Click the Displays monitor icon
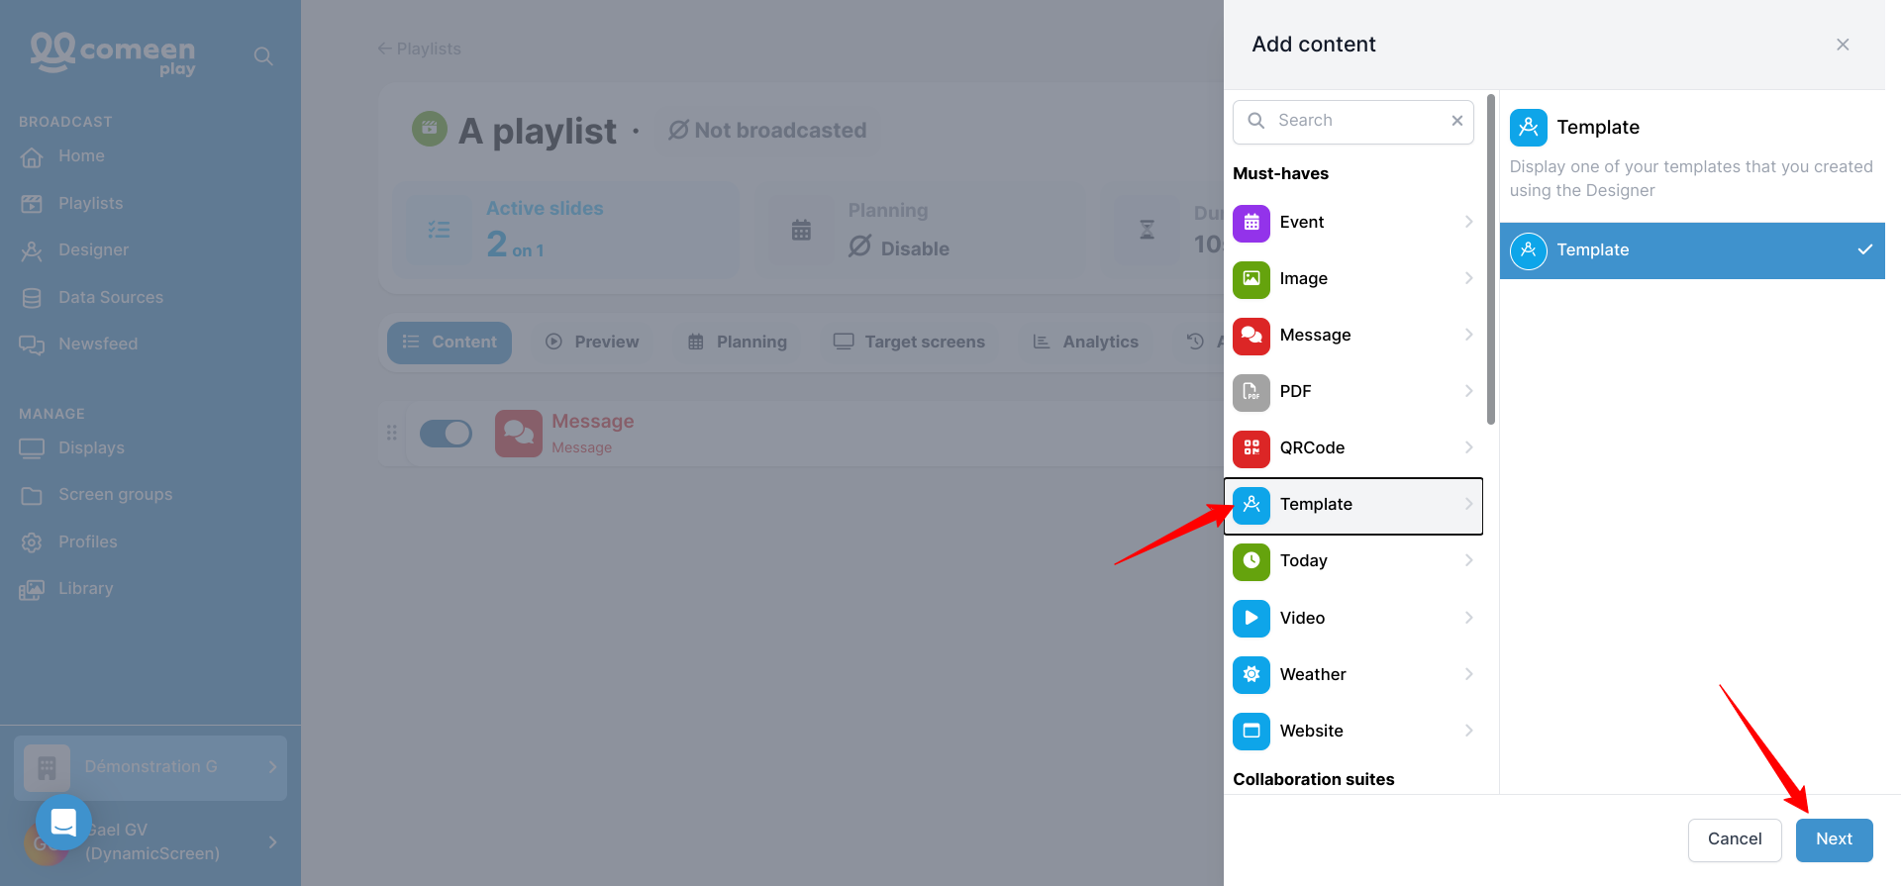This screenshot has height=886, width=1901. pos(32,448)
